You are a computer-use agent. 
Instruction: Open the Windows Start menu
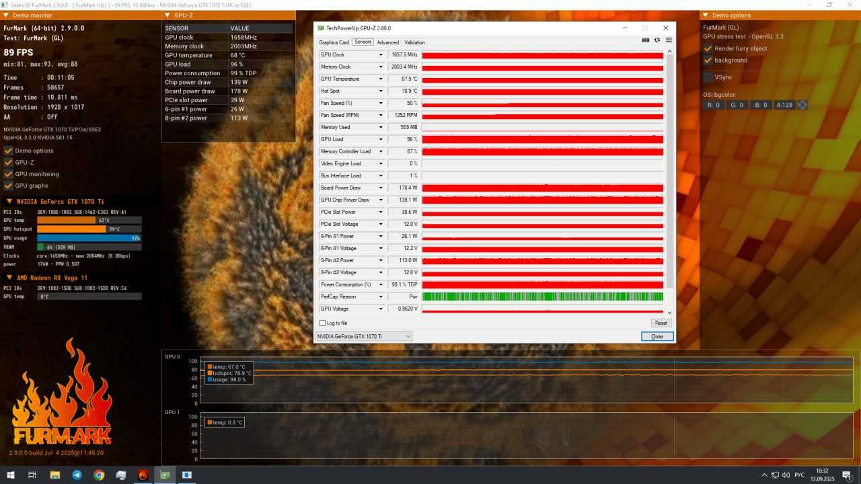[10, 475]
